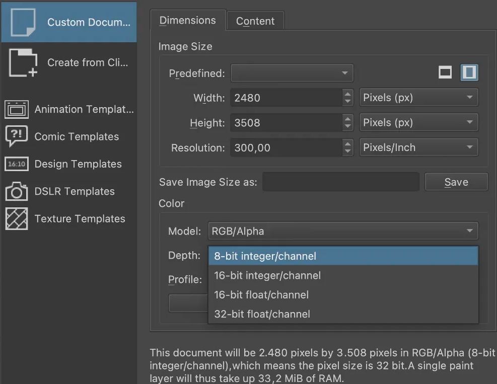Open the Comic Templates section
This screenshot has width=497, height=384.
click(x=17, y=136)
